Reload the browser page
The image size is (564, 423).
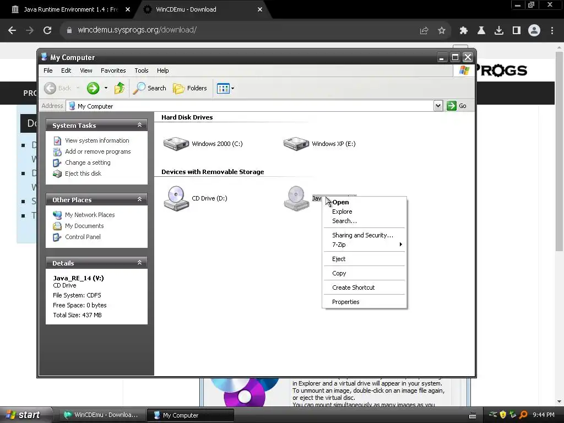[x=47, y=30]
